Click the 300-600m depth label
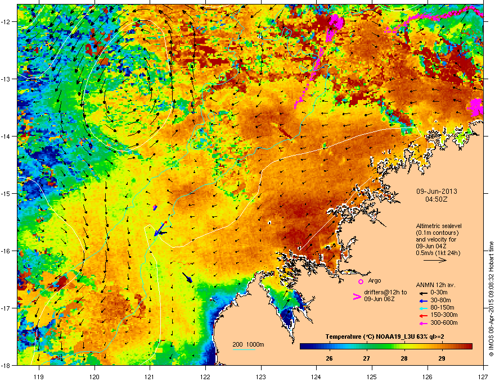This screenshot has height=382, width=495. (444, 323)
